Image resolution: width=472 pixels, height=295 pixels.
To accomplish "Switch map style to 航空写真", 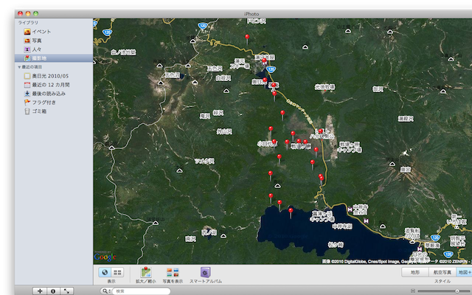I will click(442, 272).
